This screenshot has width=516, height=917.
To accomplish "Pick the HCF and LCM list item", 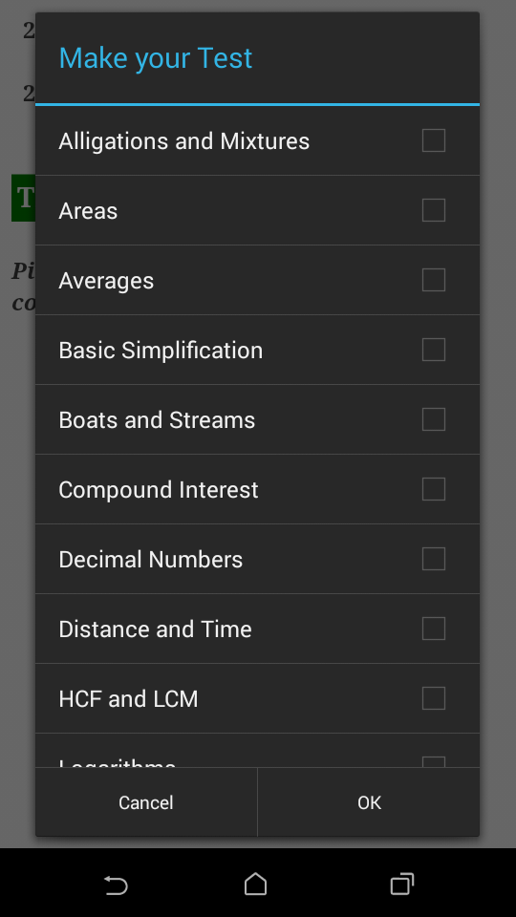I will point(257,698).
